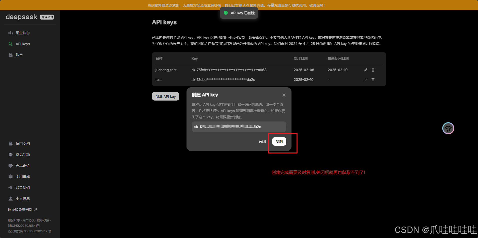The image size is (478, 238).
Task: Click the 开放平台 badge next to logo
Action: tap(47, 17)
